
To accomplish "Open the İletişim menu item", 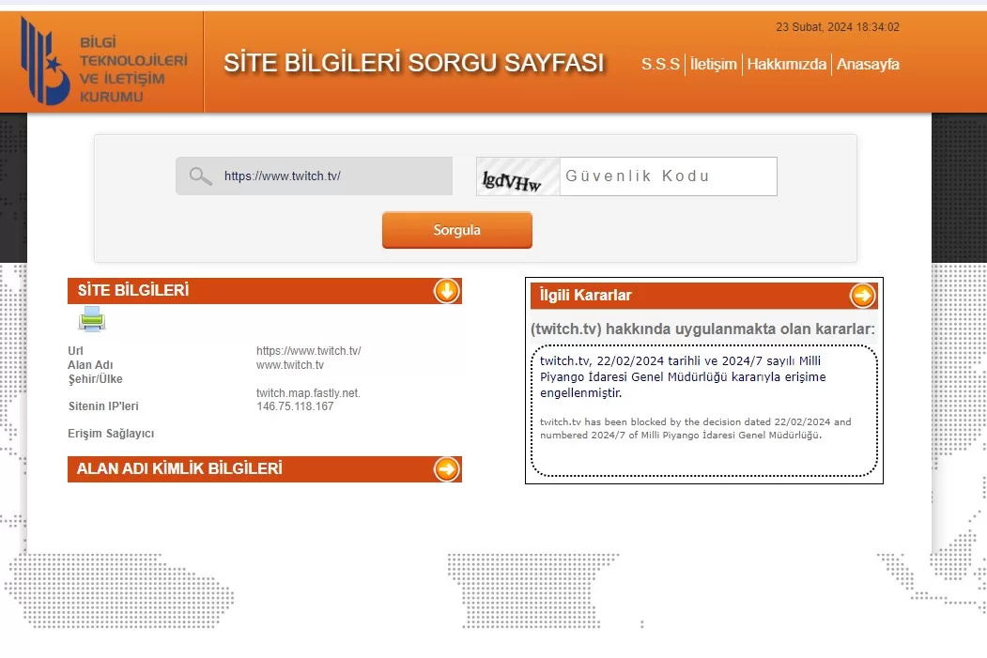I will coord(714,65).
